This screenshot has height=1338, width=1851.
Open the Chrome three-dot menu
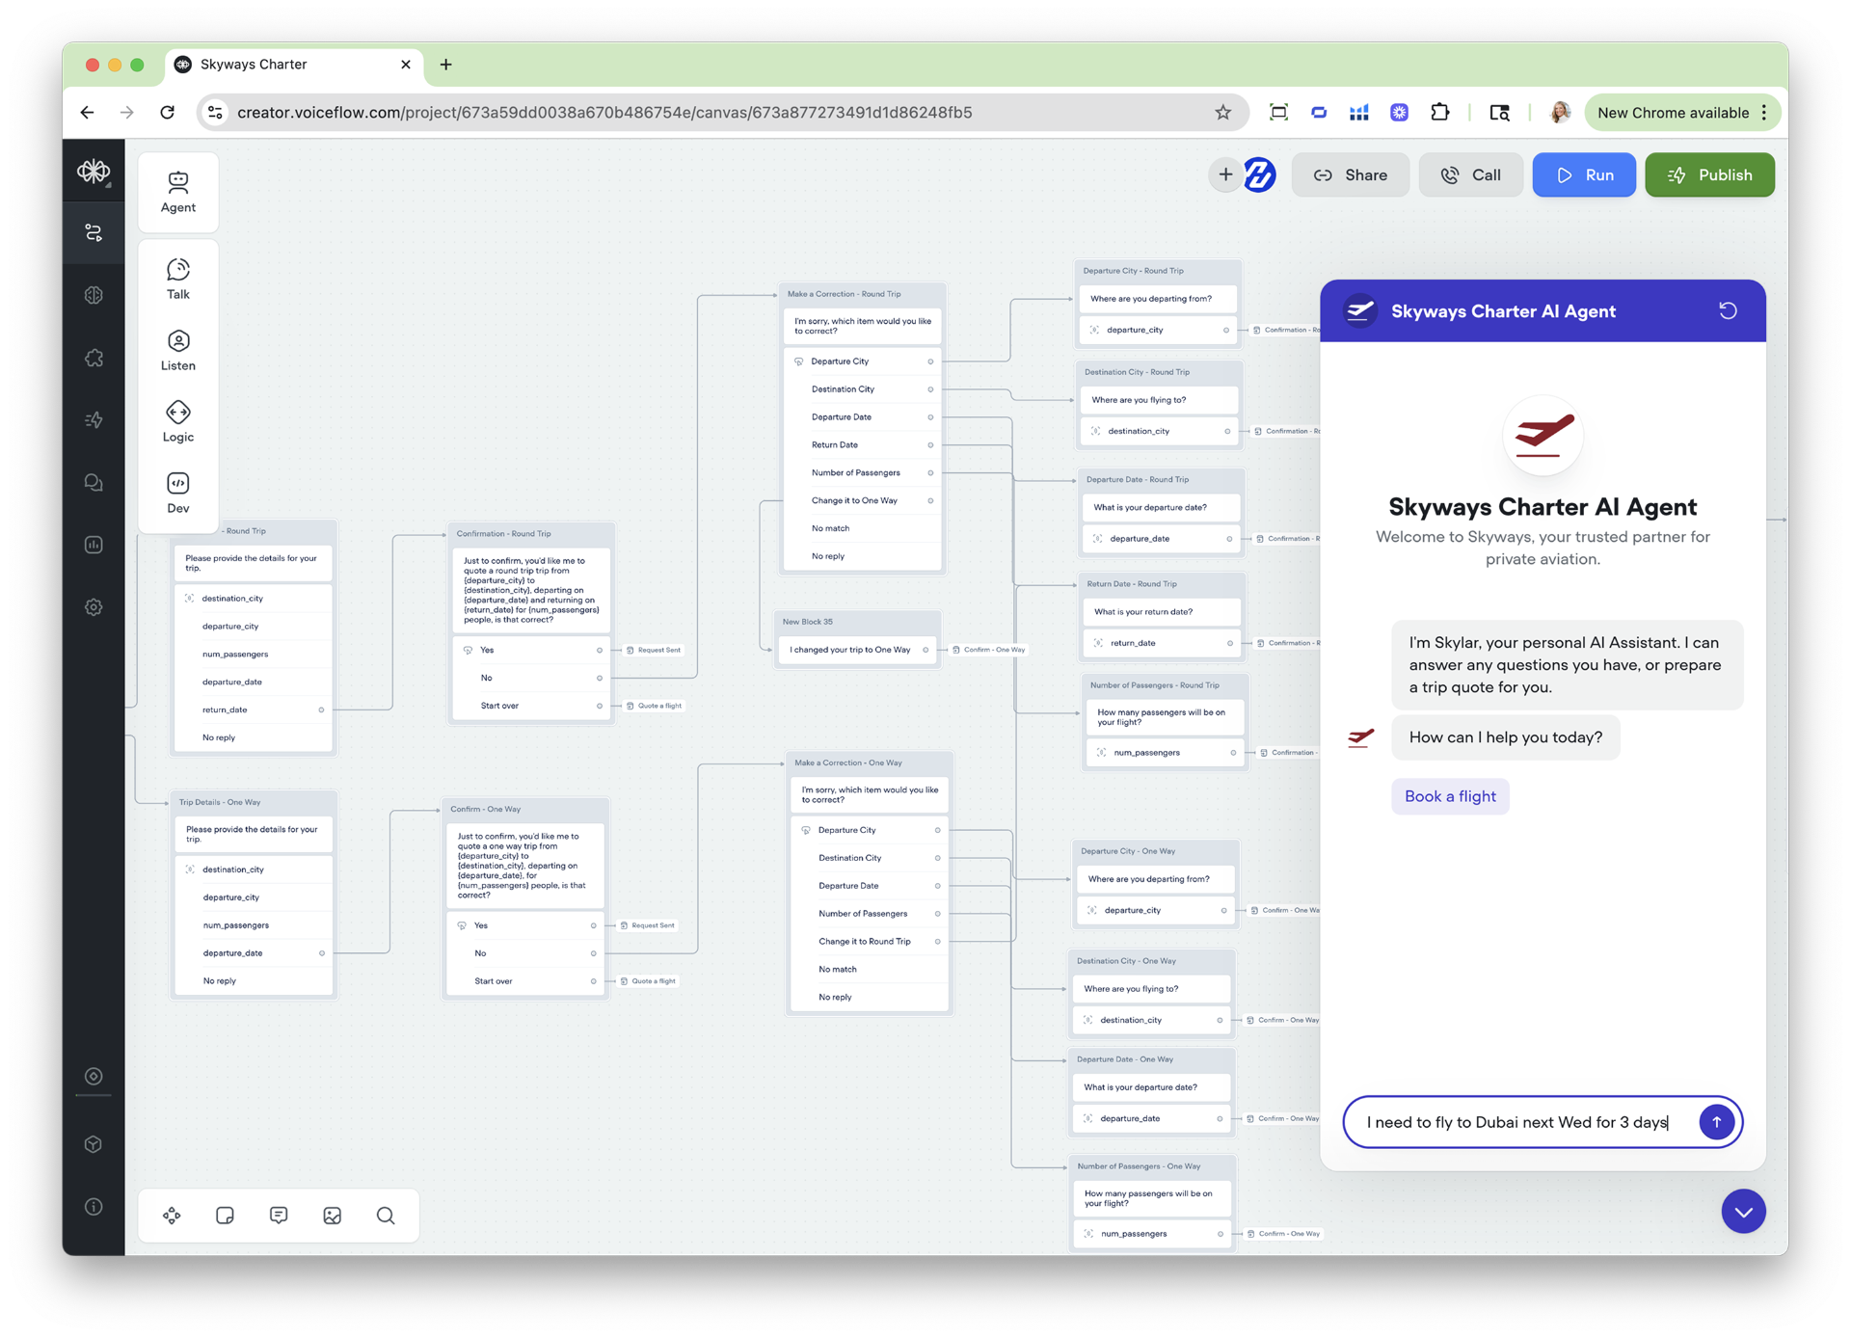[x=1764, y=113]
